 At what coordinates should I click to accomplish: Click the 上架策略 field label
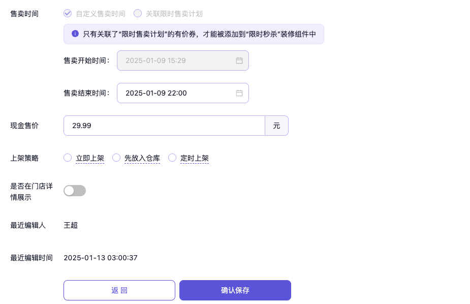click(x=24, y=158)
